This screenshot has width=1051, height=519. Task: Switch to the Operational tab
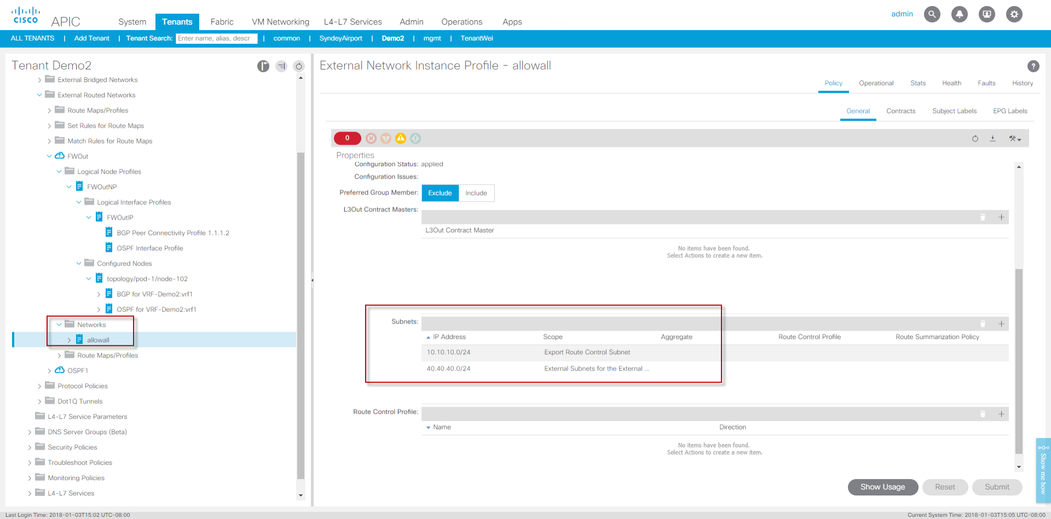coord(876,83)
